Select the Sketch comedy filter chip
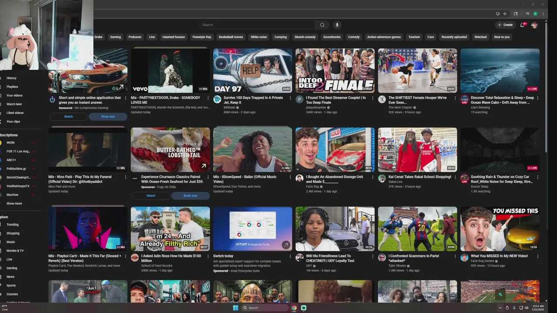This screenshot has height=313, width=557. (x=305, y=37)
